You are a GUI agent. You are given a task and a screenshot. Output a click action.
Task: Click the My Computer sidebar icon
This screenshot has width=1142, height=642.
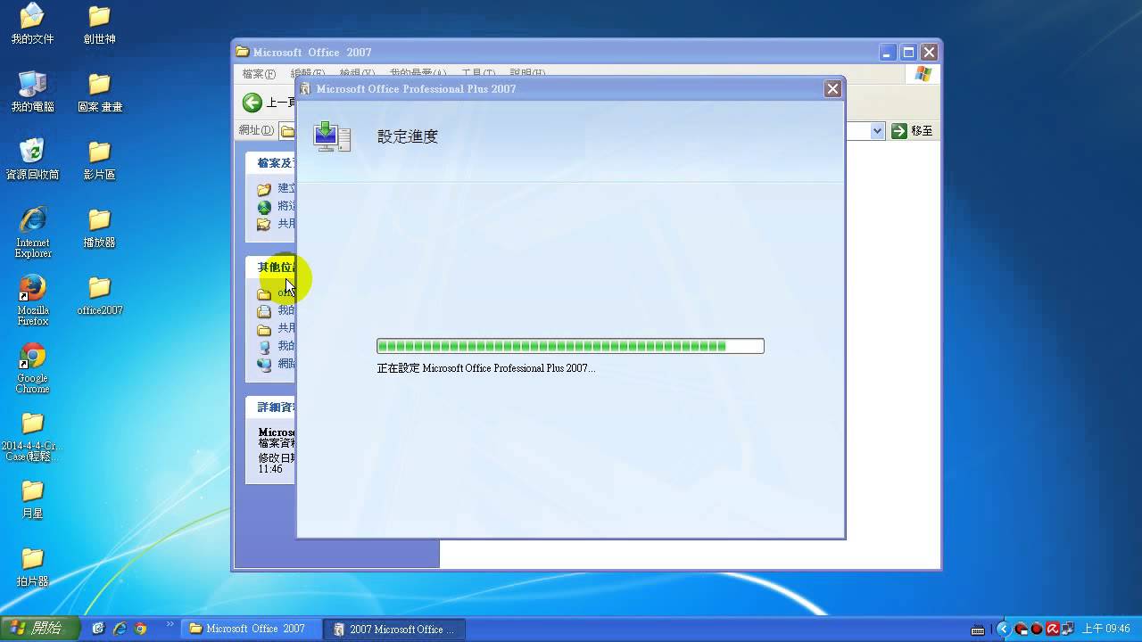[263, 346]
